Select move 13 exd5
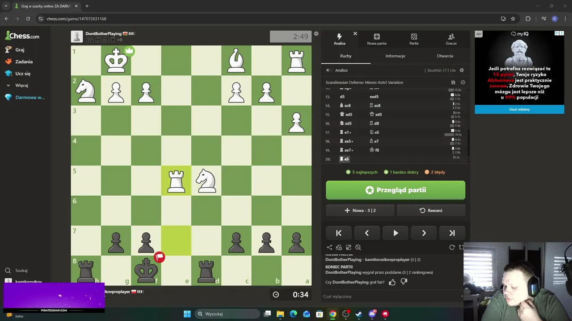572x321 pixels. coord(374,96)
